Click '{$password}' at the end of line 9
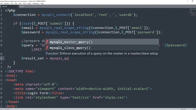Image resolution: width=196 pixels, height=110 pixels. click(x=175, y=45)
